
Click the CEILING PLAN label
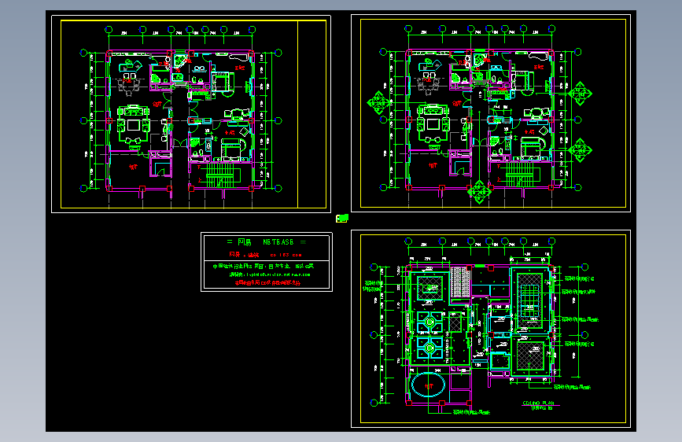537,403
